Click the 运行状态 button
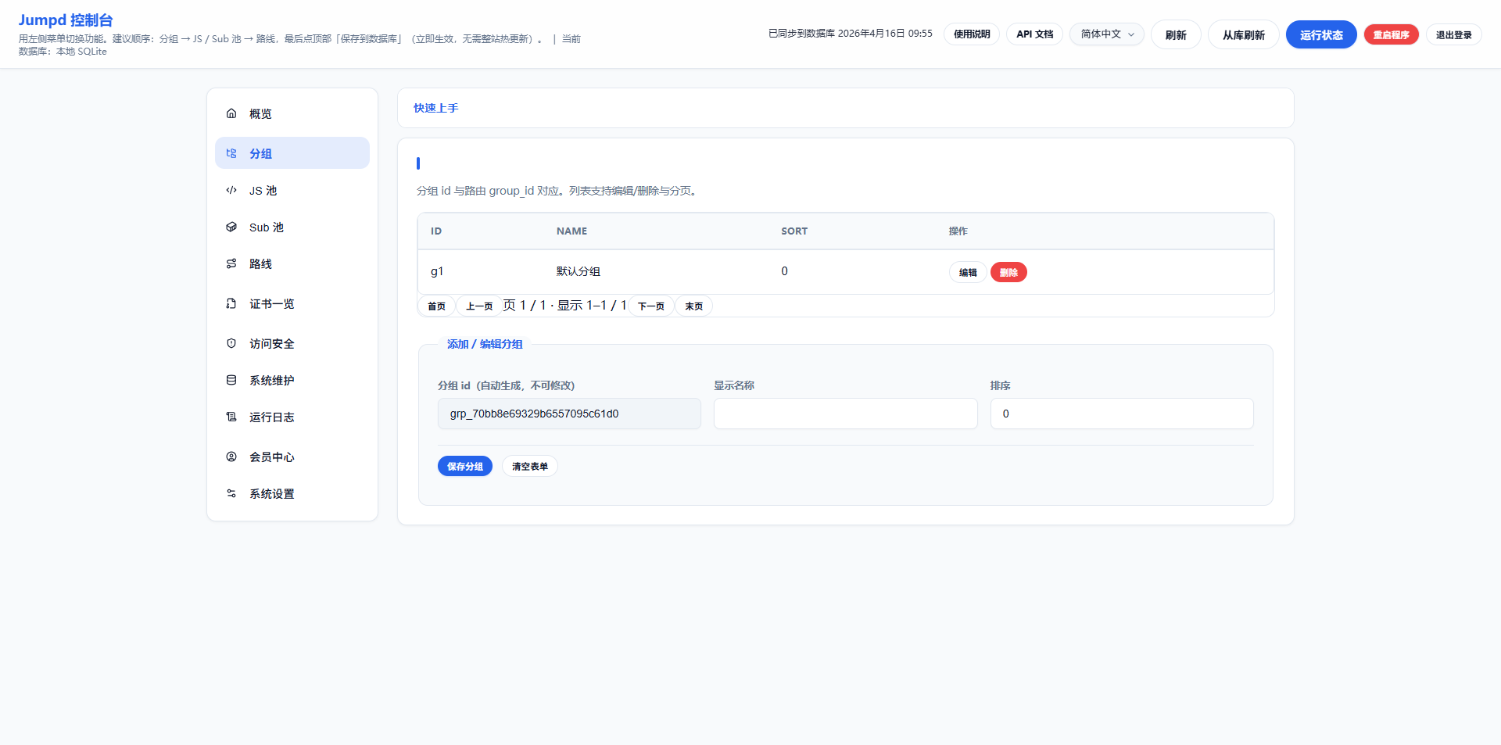Viewport: 1501px width, 745px height. click(1320, 35)
